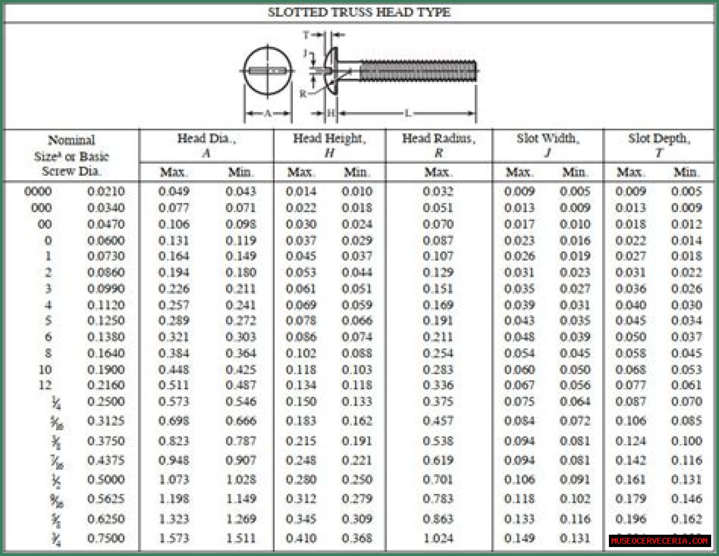The height and width of the screenshot is (556, 719).
Task: Click slot depth max value "0.196"
Action: [x=630, y=520]
